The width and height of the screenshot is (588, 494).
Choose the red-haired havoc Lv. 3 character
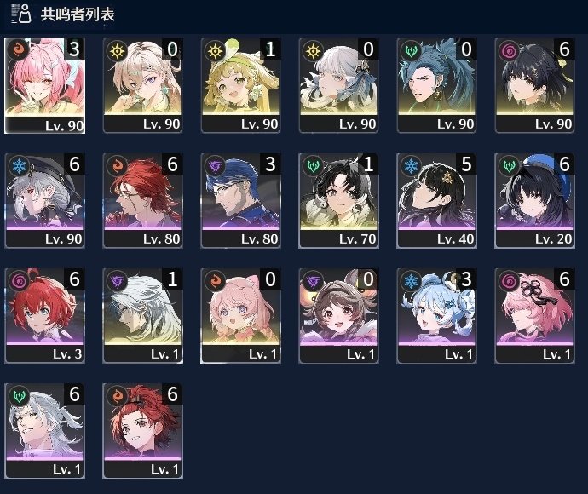(x=44, y=316)
